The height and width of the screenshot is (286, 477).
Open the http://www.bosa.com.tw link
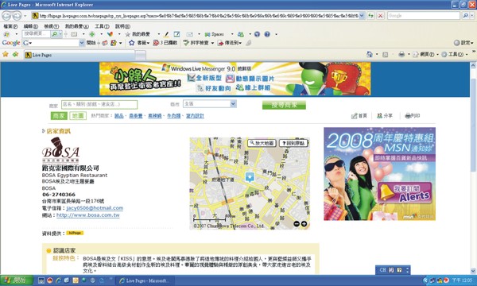(x=88, y=215)
